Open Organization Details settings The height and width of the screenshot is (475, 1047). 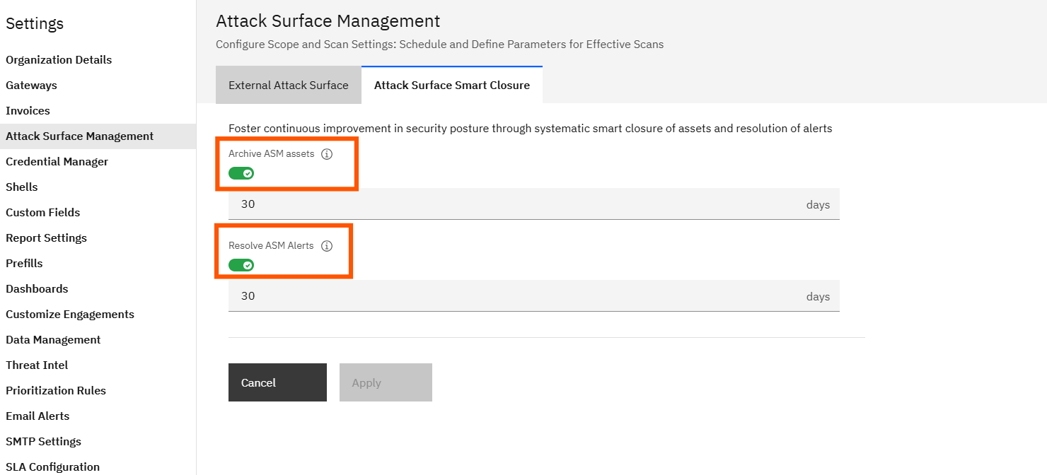pos(59,60)
